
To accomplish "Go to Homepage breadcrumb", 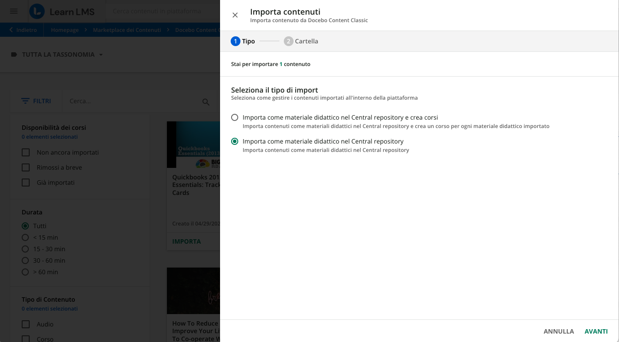I will tap(65, 30).
